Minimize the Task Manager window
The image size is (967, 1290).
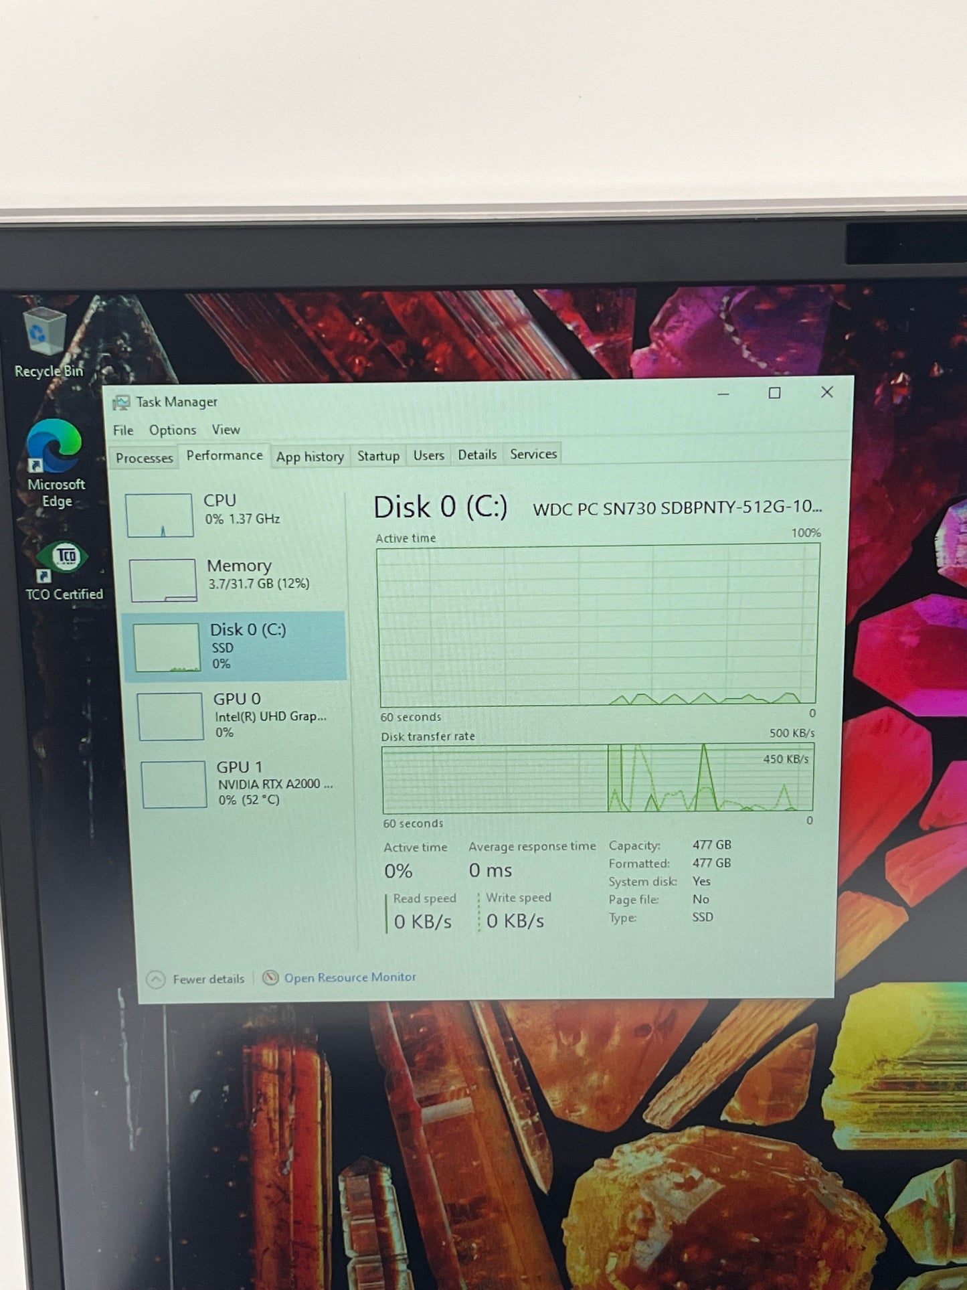click(723, 394)
